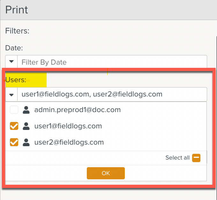Uncheck the user2@fieldlogs.com checkbox
This screenshot has height=200, width=217.
point(14,142)
